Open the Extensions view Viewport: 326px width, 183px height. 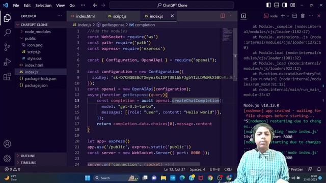tap(7, 77)
